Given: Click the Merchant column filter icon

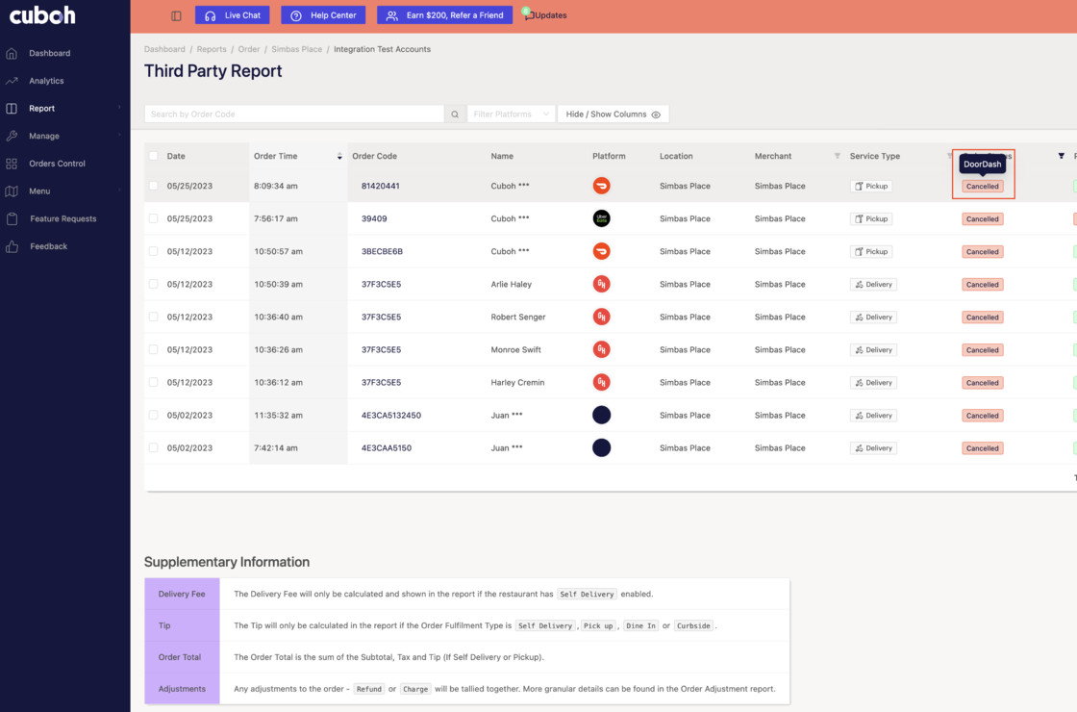Looking at the screenshot, I should 837,156.
